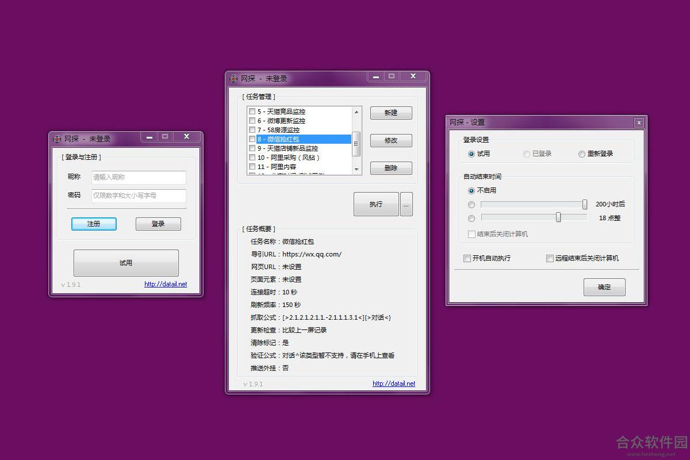Click the 导引URL value https://wx.qq.com/
Screen dimensions: 690x460
click(312, 254)
